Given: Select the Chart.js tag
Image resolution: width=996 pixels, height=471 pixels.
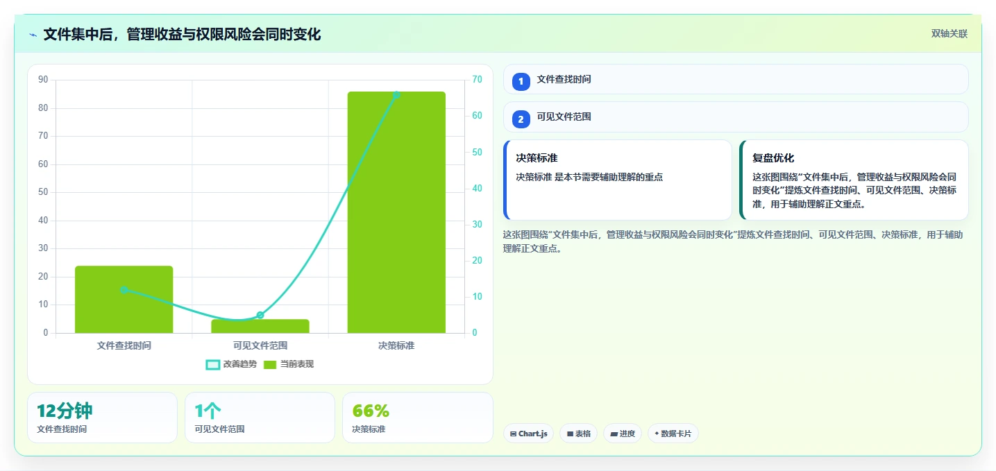Looking at the screenshot, I should pos(528,434).
